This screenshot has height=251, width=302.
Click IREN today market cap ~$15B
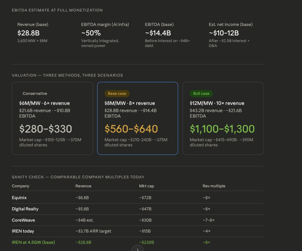145,231
